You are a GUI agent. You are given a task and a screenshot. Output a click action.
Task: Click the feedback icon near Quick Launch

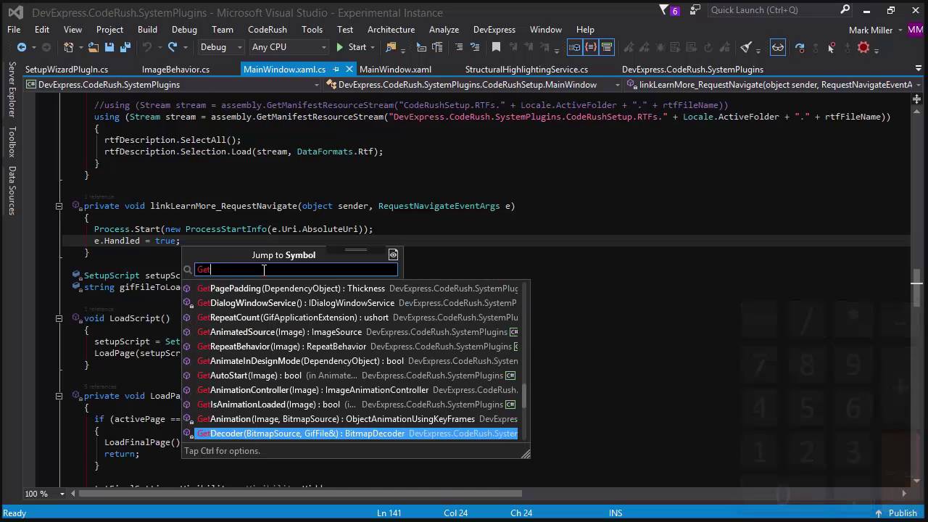(x=696, y=10)
